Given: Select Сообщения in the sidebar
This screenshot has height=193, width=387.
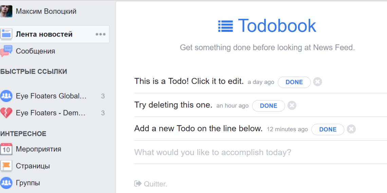Looking at the screenshot, I should coord(35,51).
